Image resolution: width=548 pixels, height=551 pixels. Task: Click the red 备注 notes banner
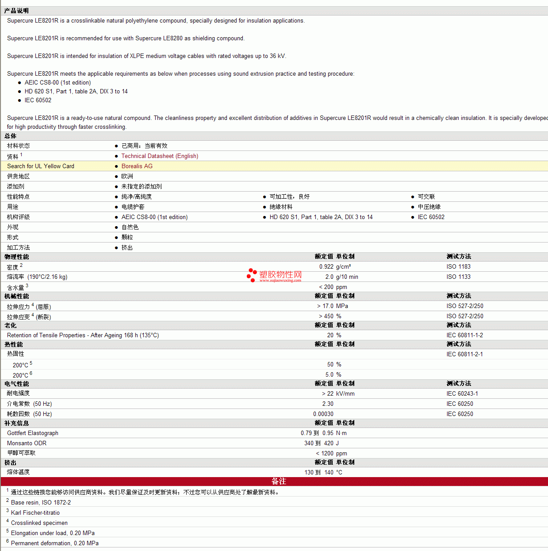point(274,482)
